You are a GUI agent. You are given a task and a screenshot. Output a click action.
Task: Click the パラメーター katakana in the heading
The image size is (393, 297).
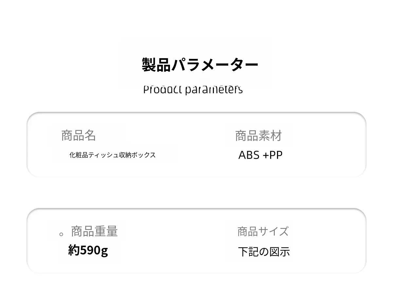coord(215,65)
